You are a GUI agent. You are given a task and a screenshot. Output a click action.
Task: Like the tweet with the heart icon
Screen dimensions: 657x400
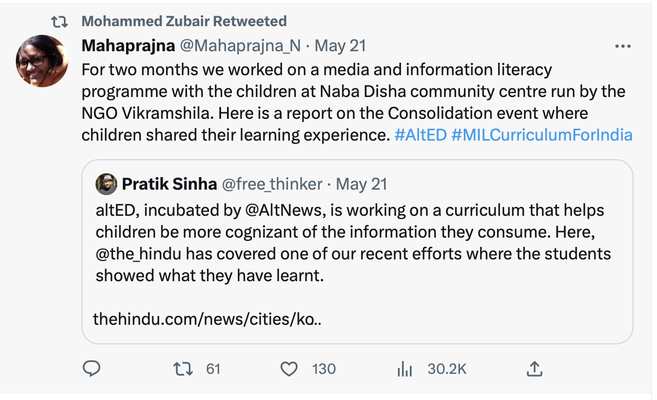click(x=288, y=369)
